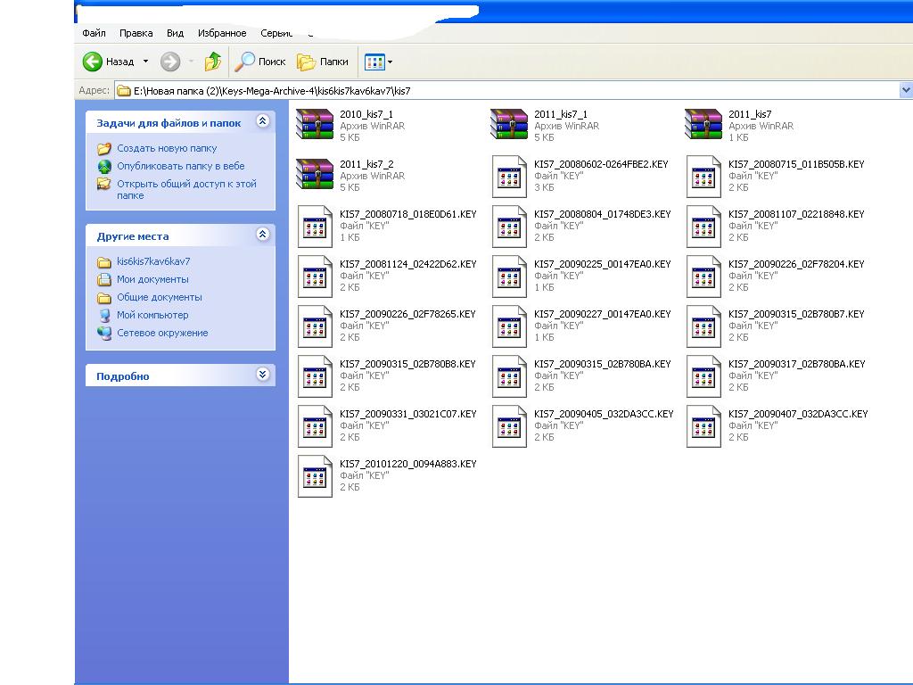Open the Back history dropdown arrow
The width and height of the screenshot is (913, 685).
(145, 62)
